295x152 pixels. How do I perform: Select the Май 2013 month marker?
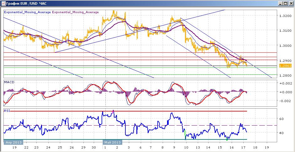click(113, 142)
